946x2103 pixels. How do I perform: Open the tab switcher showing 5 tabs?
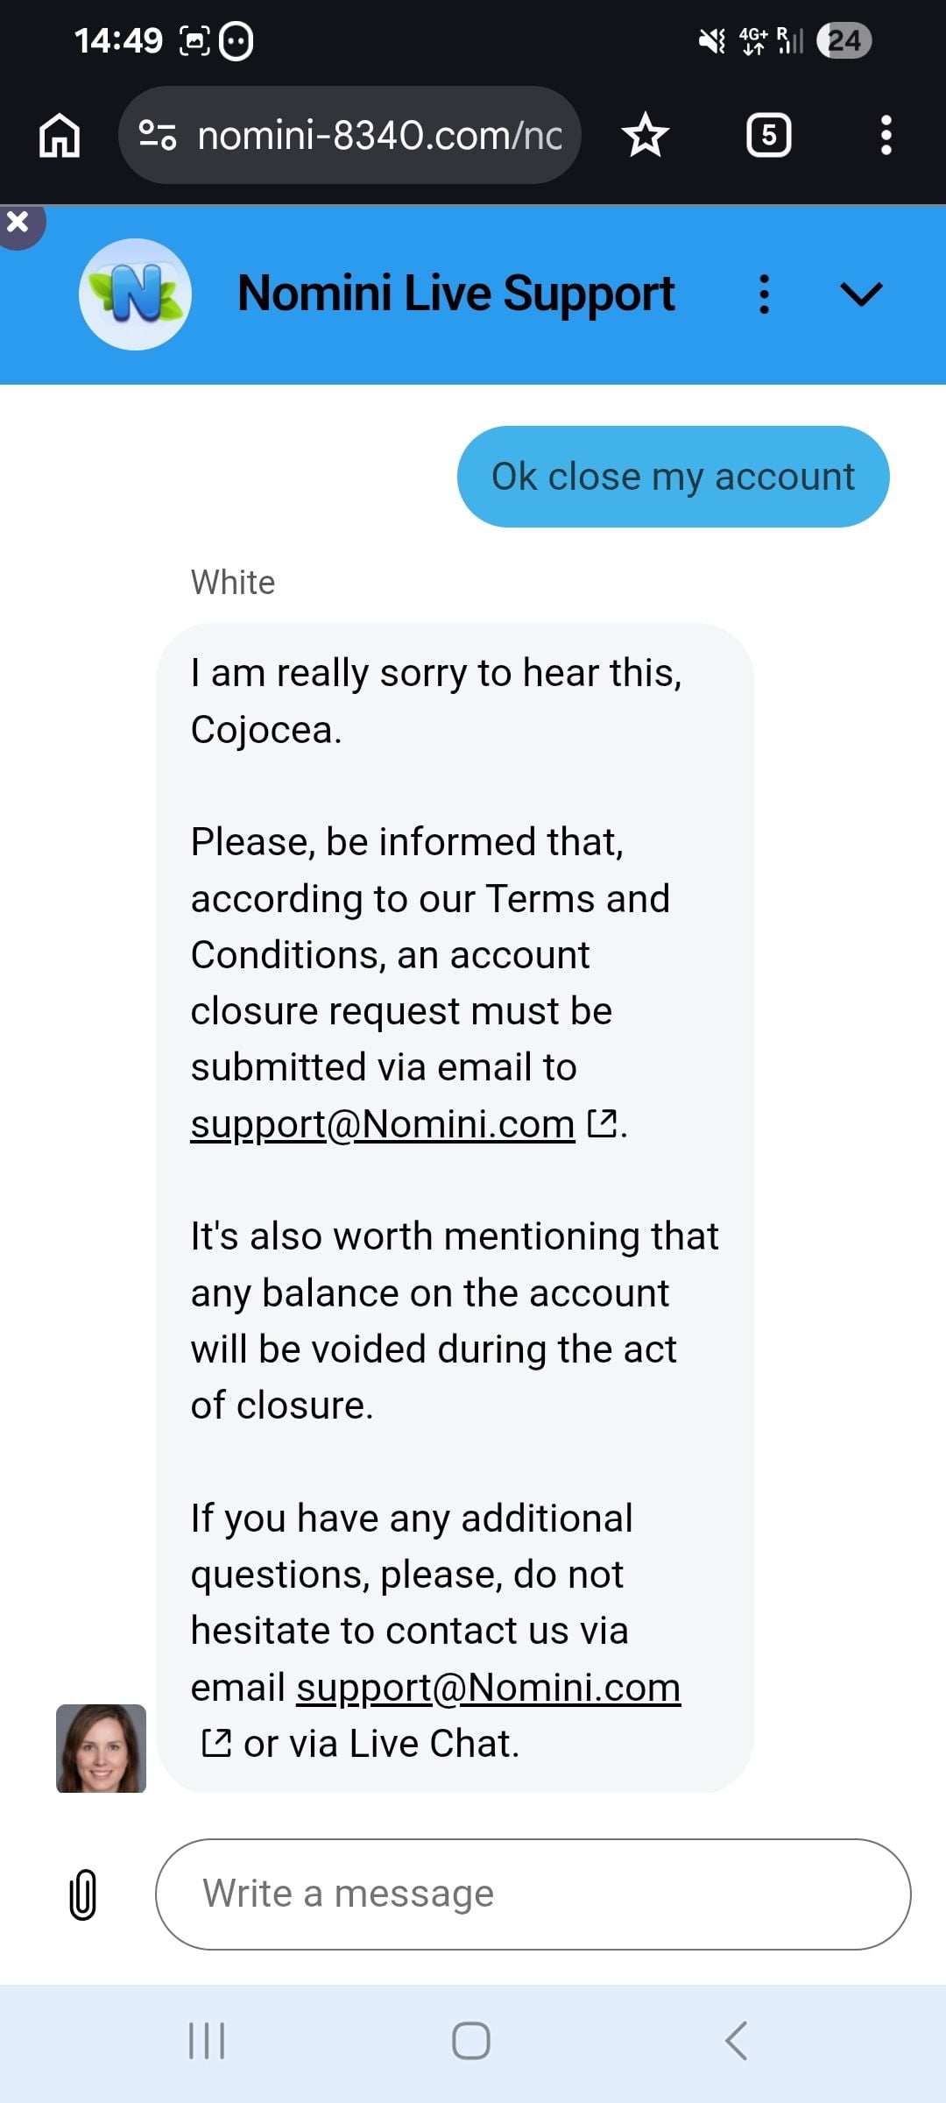click(x=768, y=135)
